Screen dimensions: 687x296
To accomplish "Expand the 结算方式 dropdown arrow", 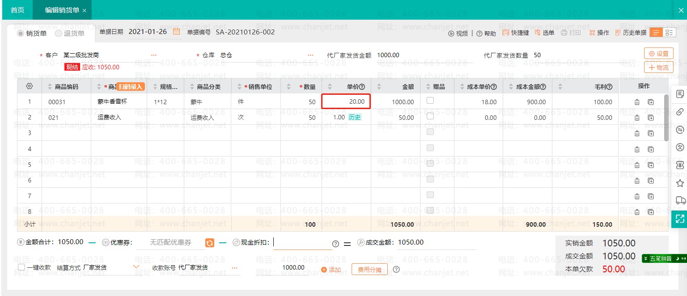I will (136, 267).
